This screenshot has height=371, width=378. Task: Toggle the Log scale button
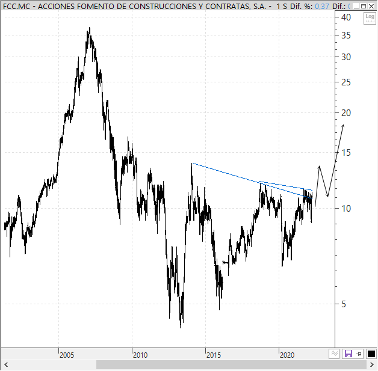click(x=370, y=18)
